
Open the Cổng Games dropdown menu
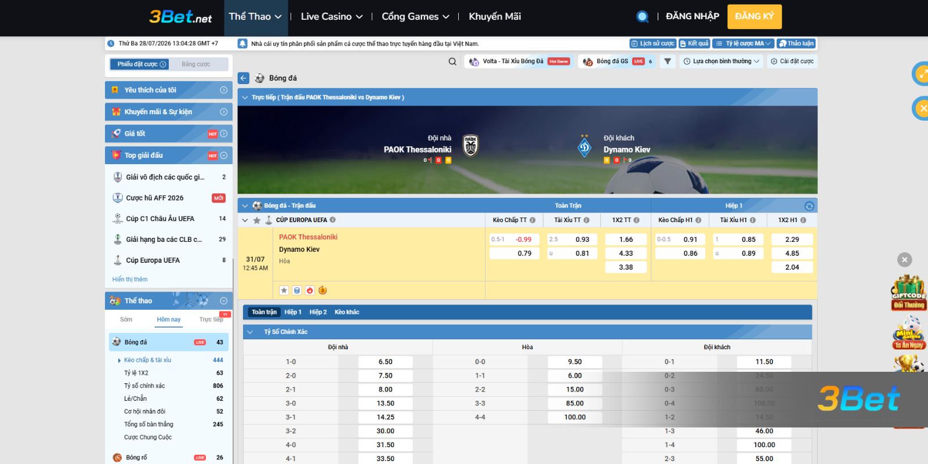(x=415, y=17)
